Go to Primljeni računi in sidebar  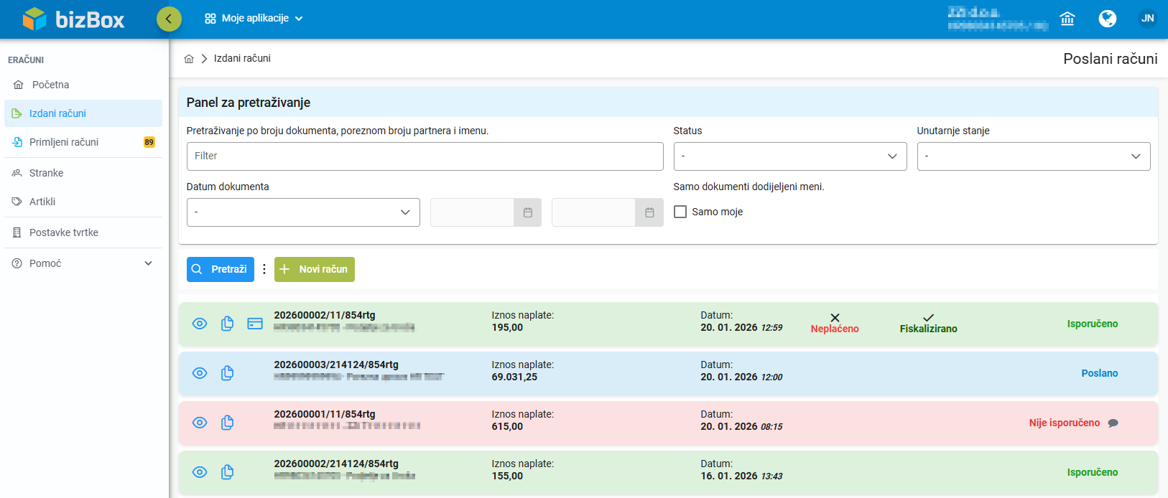coord(64,142)
